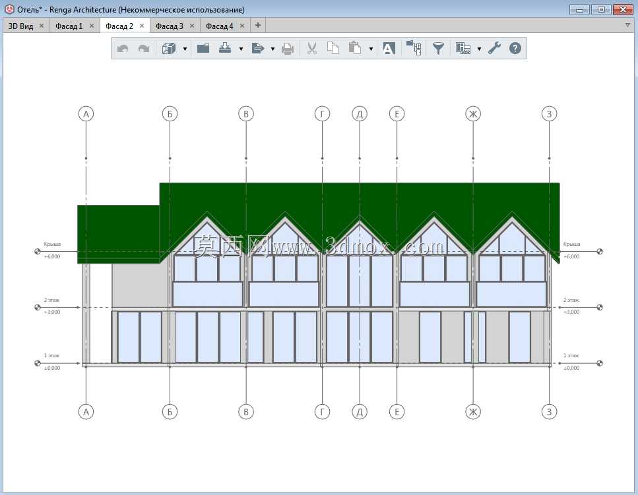The width and height of the screenshot is (638, 495).
Task: Click left 2 этаж level label
Action: [51, 300]
